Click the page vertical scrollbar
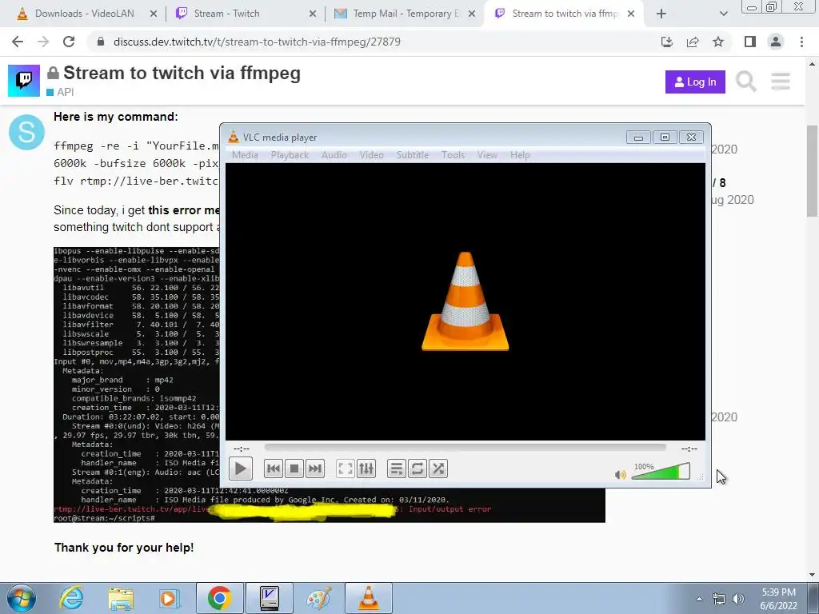Viewport: 819px width, 614px height. (812, 171)
